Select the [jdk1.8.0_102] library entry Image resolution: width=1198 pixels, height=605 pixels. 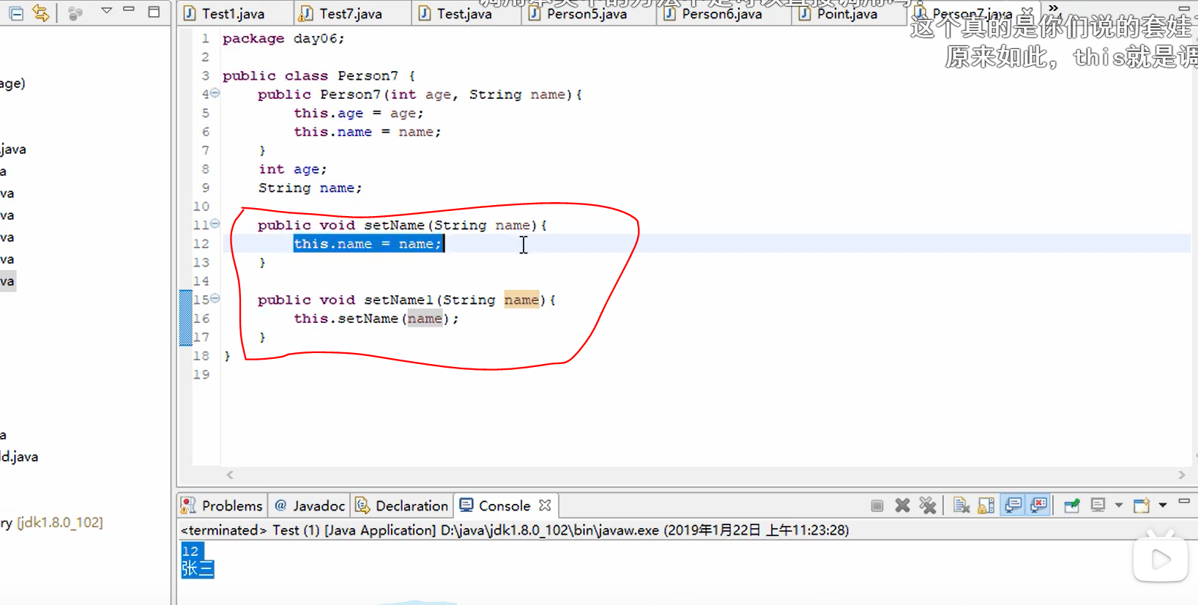tap(59, 522)
